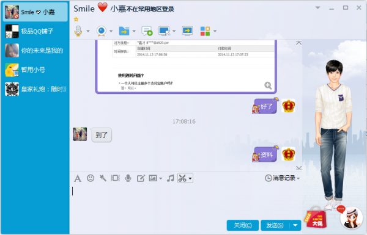
Task: Expand remote desktop options dropdown arrow
Action: point(174,31)
